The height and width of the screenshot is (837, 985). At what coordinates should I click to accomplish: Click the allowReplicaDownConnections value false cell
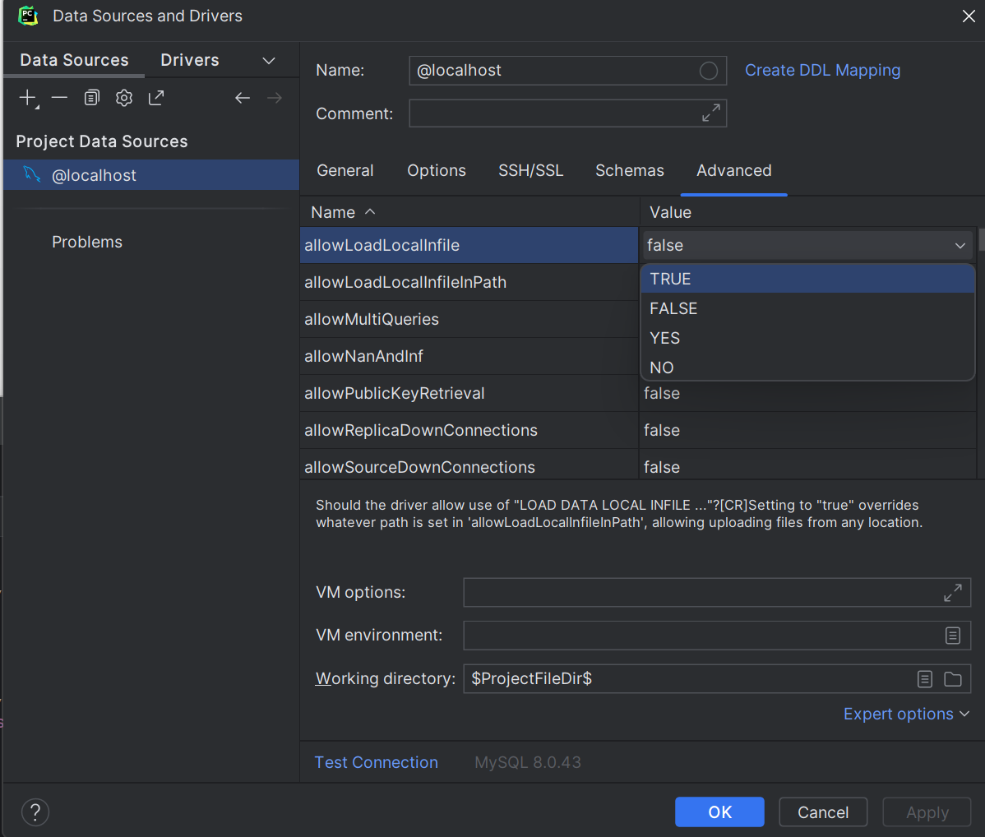click(807, 431)
